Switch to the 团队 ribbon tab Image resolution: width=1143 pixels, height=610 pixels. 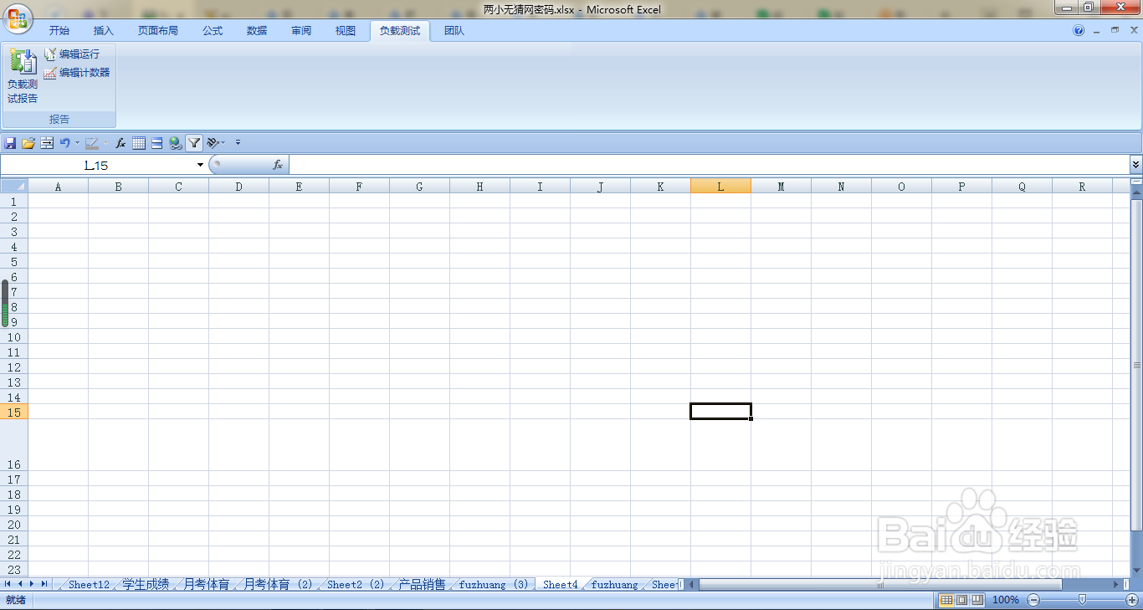pos(454,31)
